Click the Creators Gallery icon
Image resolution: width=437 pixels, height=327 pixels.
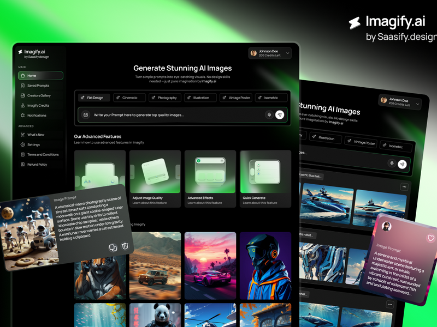click(23, 96)
